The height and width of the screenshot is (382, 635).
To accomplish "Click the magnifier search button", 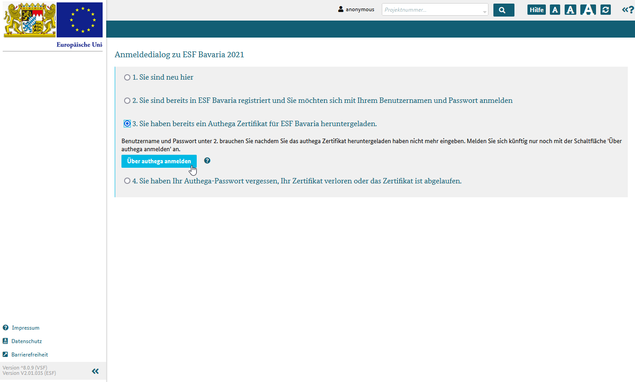I will [504, 10].
